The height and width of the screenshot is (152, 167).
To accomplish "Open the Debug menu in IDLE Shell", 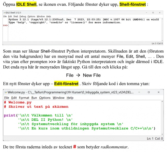I will (x=23, y=16).
